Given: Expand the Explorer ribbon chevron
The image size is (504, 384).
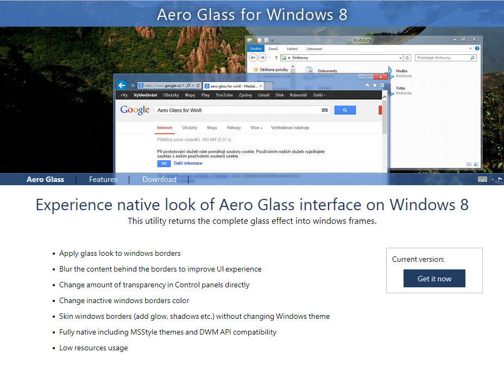Looking at the screenshot, I should tap(470, 48).
